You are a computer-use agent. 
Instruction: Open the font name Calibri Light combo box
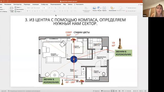[x=35, y=8]
